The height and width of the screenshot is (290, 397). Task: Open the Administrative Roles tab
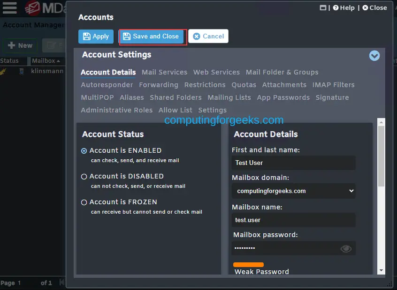tap(117, 110)
